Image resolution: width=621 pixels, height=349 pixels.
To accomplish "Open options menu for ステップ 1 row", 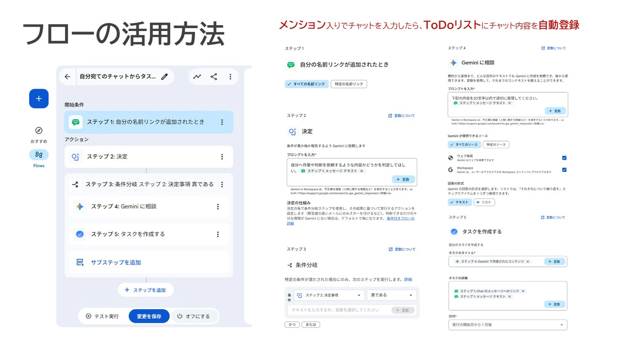I will [x=222, y=122].
